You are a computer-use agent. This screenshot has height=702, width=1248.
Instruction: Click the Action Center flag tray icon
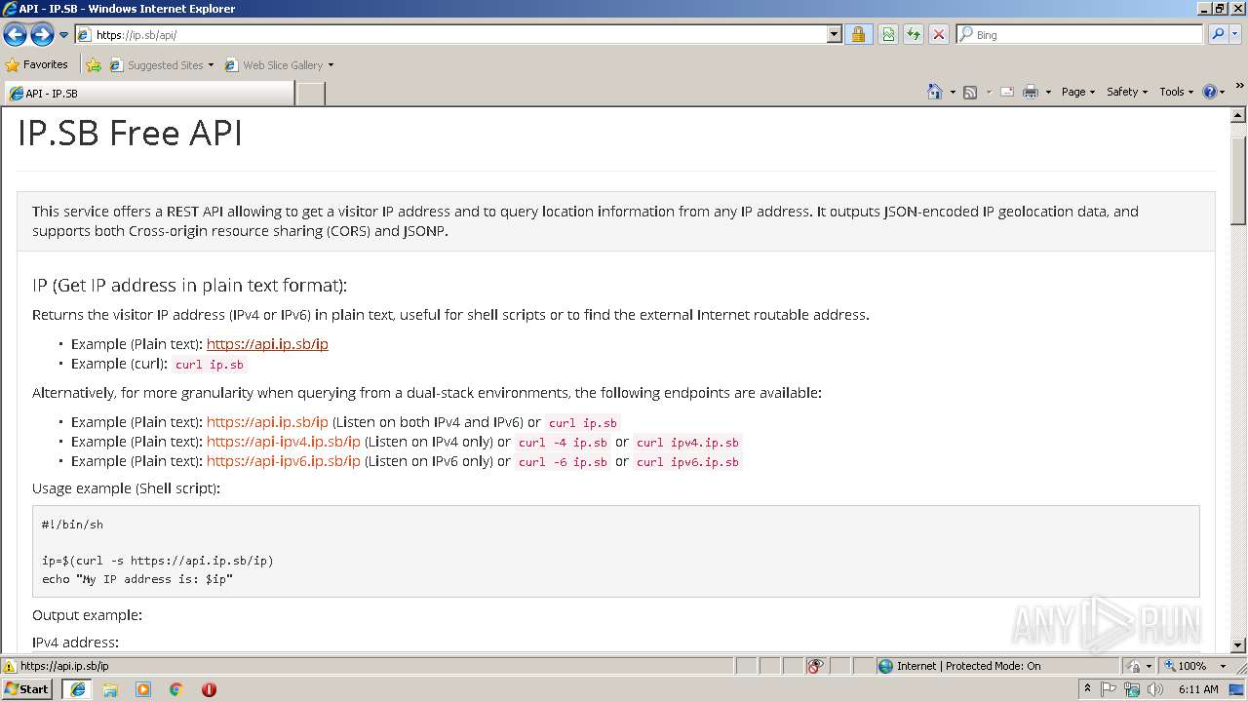[1110, 689]
